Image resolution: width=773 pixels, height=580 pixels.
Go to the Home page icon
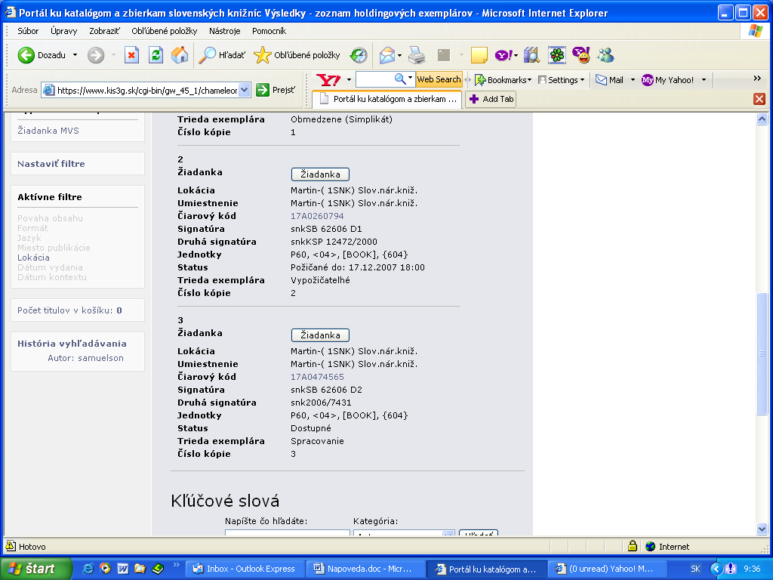click(180, 55)
